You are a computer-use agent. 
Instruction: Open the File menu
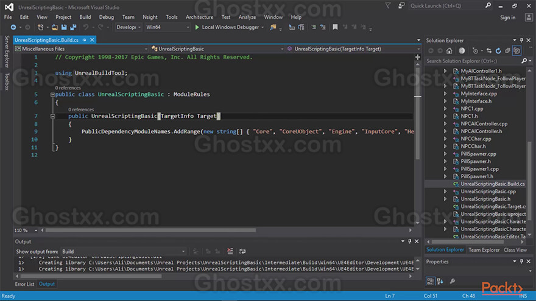tap(8, 17)
